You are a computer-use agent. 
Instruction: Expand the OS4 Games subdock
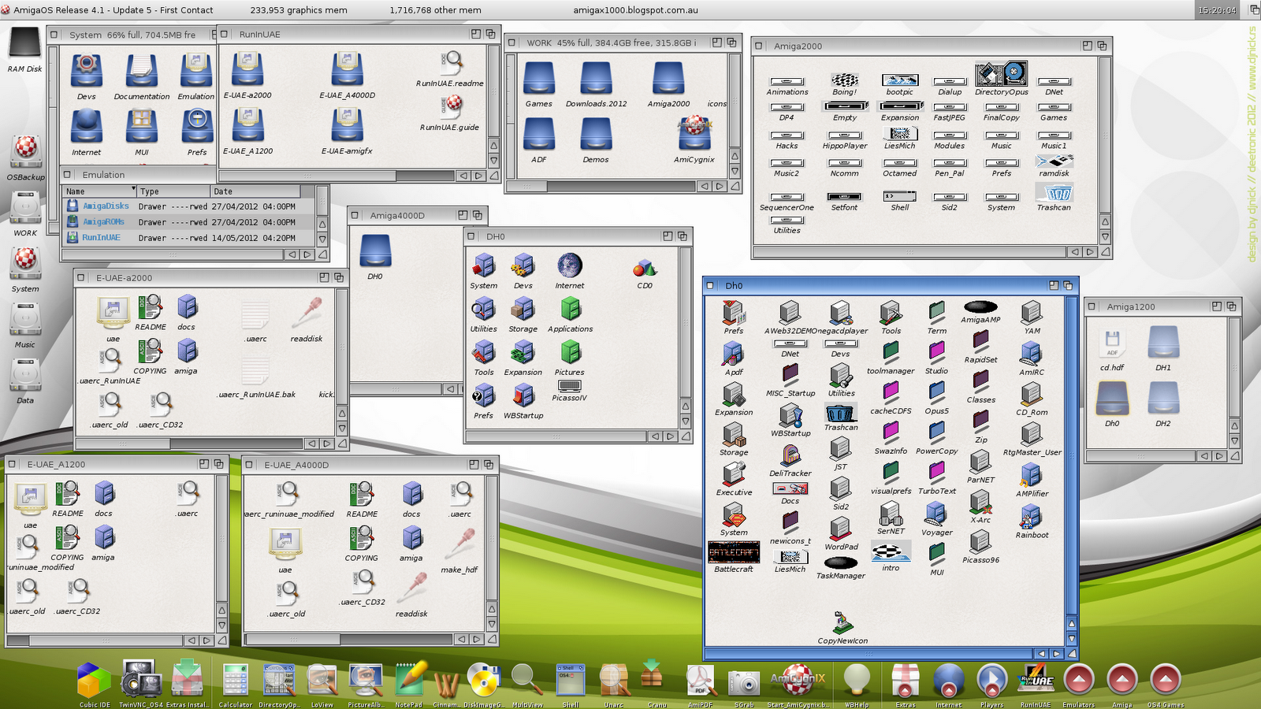(1165, 681)
